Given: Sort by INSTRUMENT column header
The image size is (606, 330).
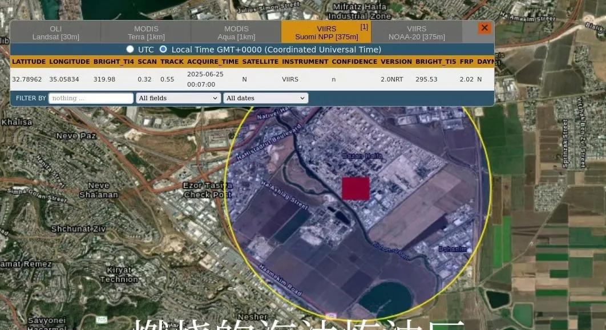Looking at the screenshot, I should (305, 62).
